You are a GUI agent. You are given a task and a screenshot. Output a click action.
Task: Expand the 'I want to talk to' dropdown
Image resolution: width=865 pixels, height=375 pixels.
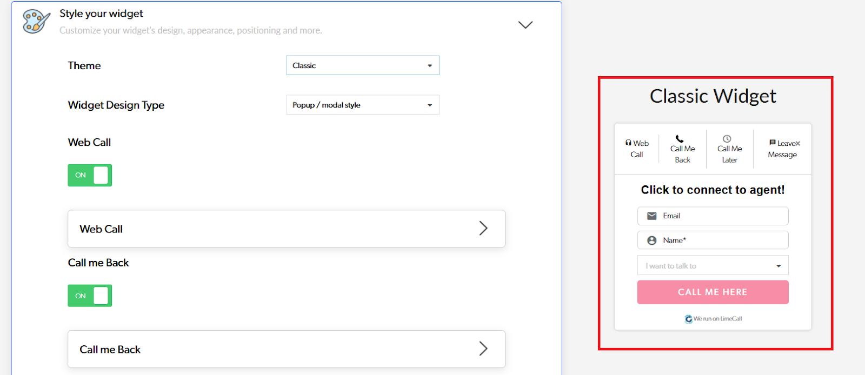click(713, 266)
